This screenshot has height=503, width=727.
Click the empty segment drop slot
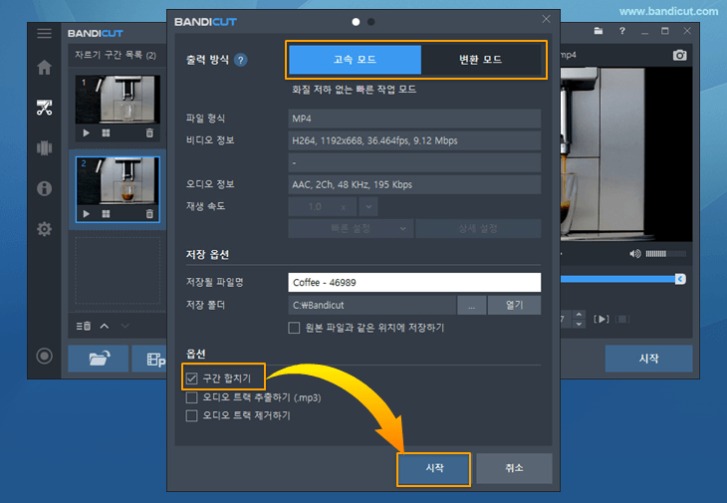pyautogui.click(x=118, y=270)
